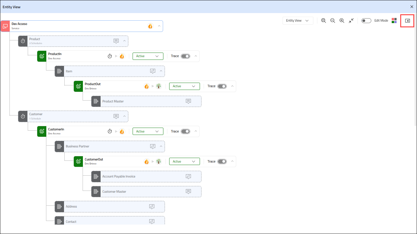This screenshot has width=417, height=234.
Task: Toggle Trace for ProductIn
Action: pos(185,56)
